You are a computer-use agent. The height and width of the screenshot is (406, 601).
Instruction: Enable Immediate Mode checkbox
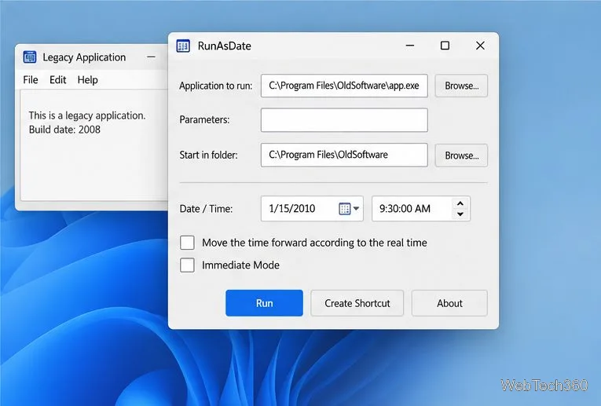(187, 265)
